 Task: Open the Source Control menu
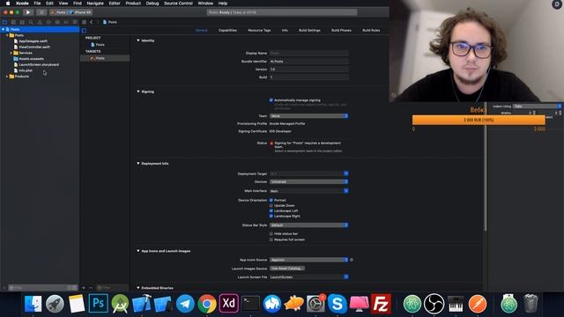(x=178, y=4)
